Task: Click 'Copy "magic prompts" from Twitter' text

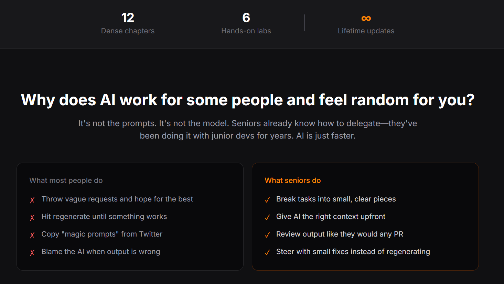Action: tap(102, 234)
